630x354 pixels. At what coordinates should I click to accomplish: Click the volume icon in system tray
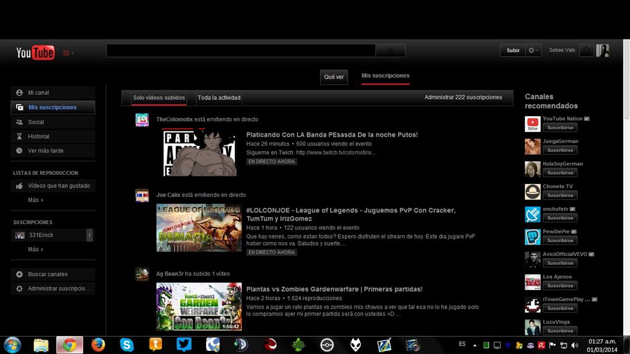575,345
